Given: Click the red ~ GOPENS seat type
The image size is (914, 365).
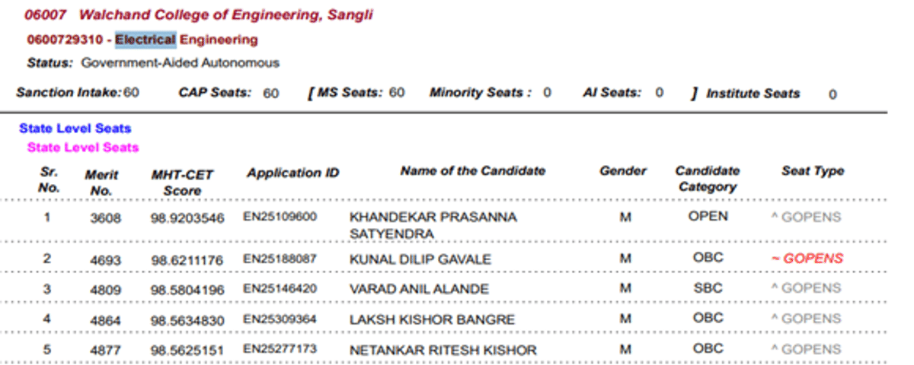Looking at the screenshot, I should point(807,259).
